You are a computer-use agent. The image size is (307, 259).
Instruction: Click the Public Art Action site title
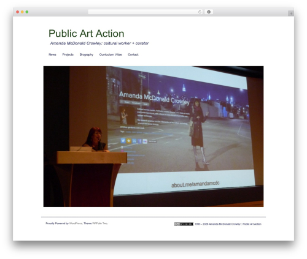pos(87,34)
